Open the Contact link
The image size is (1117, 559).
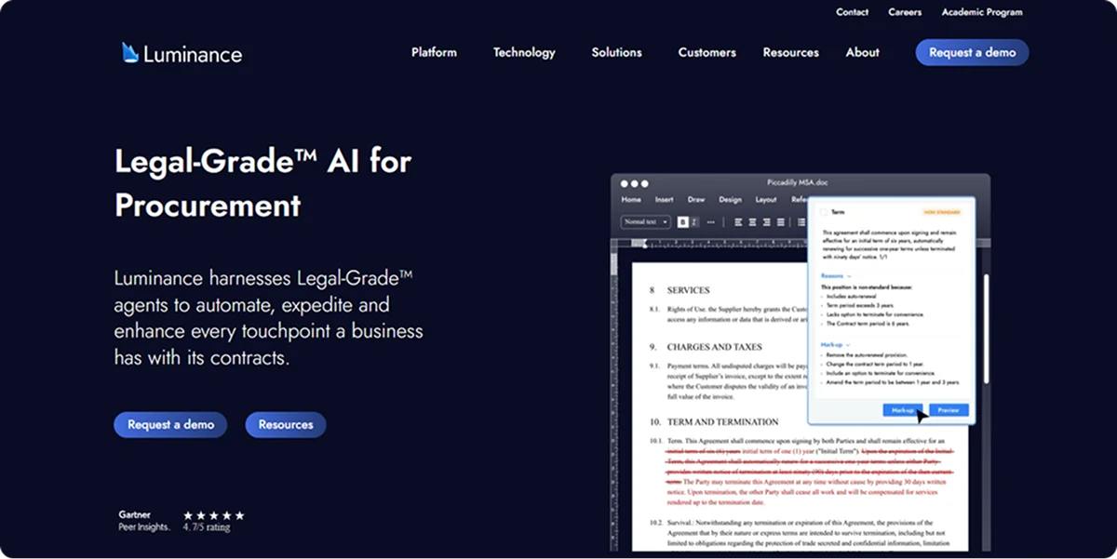852,12
